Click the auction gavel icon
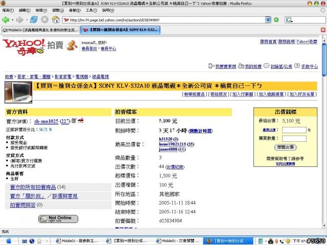 72,45
